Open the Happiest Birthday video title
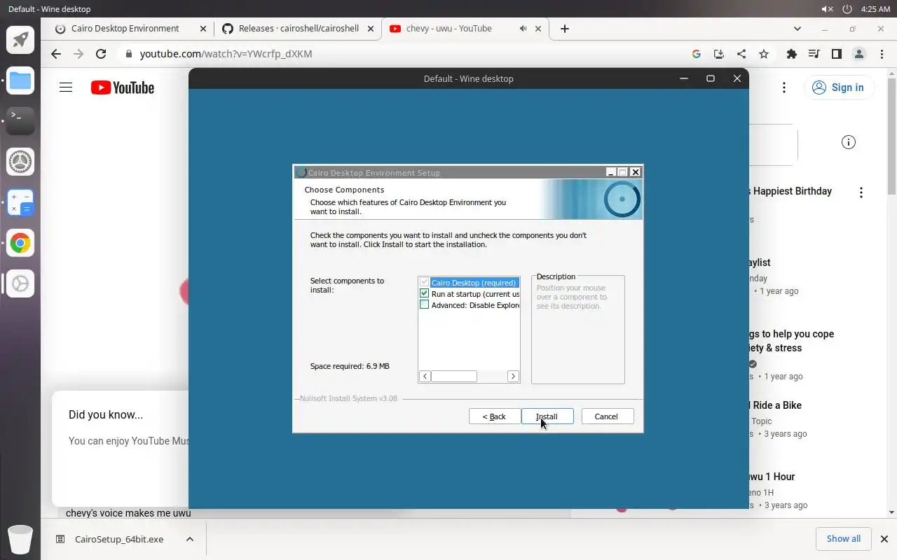Image resolution: width=897 pixels, height=560 pixels. 790,191
